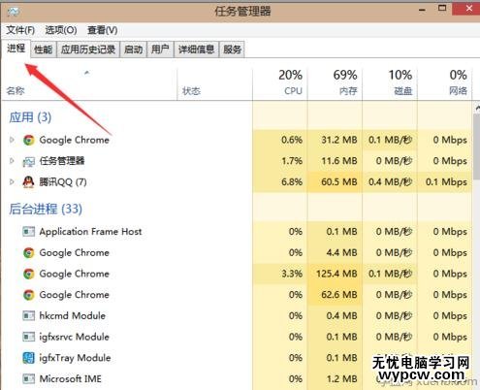The image size is (480, 390).
Task: Switch to the 启动 tab
Action: (133, 49)
